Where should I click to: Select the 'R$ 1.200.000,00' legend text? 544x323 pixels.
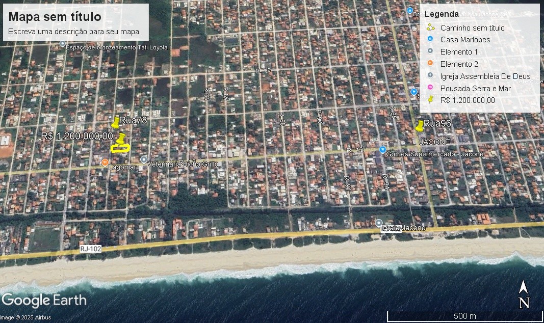click(468, 100)
